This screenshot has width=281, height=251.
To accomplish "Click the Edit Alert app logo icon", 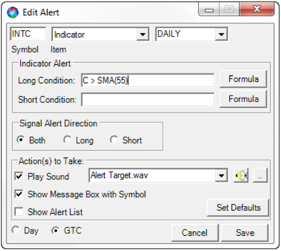I will pyautogui.click(x=12, y=12).
